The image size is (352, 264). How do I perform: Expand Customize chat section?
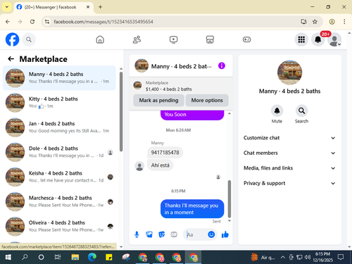[289, 138]
